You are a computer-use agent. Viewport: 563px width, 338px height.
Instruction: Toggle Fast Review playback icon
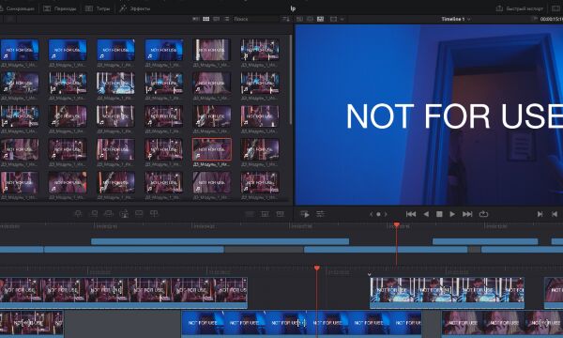click(x=305, y=214)
